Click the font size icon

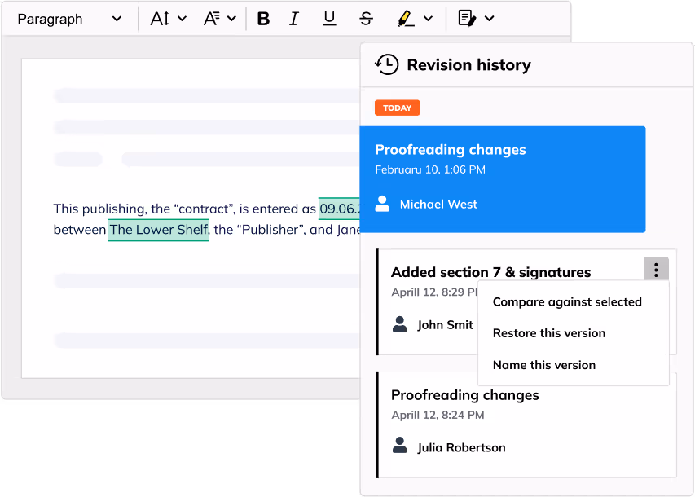coord(160,19)
